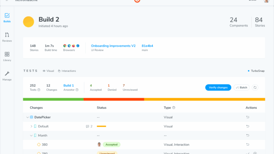Click the help icon next to Tests

pos(39,90)
